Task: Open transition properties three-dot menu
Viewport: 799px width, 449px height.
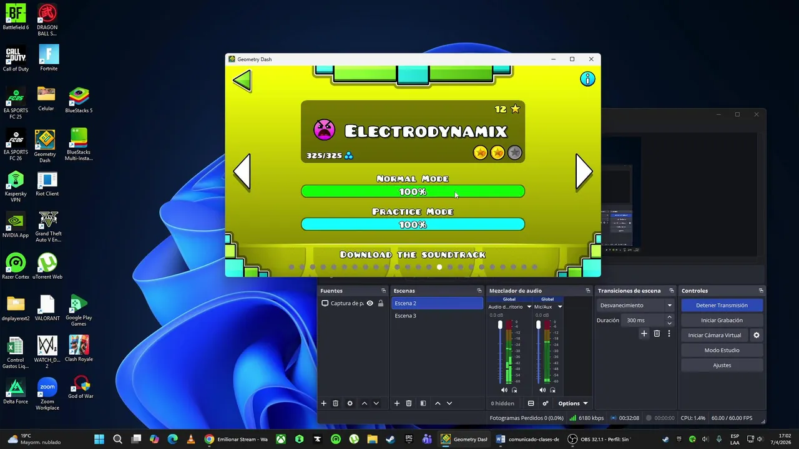Action: (x=669, y=334)
